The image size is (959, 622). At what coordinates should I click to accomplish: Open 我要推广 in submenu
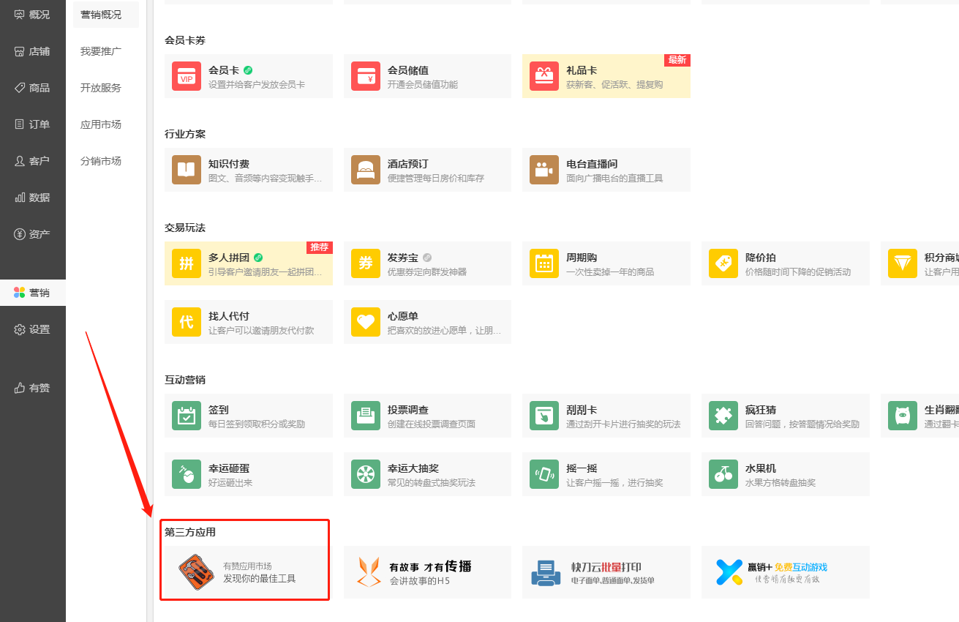101,51
